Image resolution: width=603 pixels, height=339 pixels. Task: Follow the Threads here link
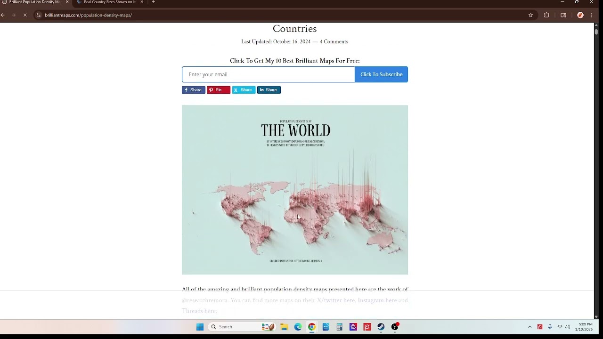[199, 311]
